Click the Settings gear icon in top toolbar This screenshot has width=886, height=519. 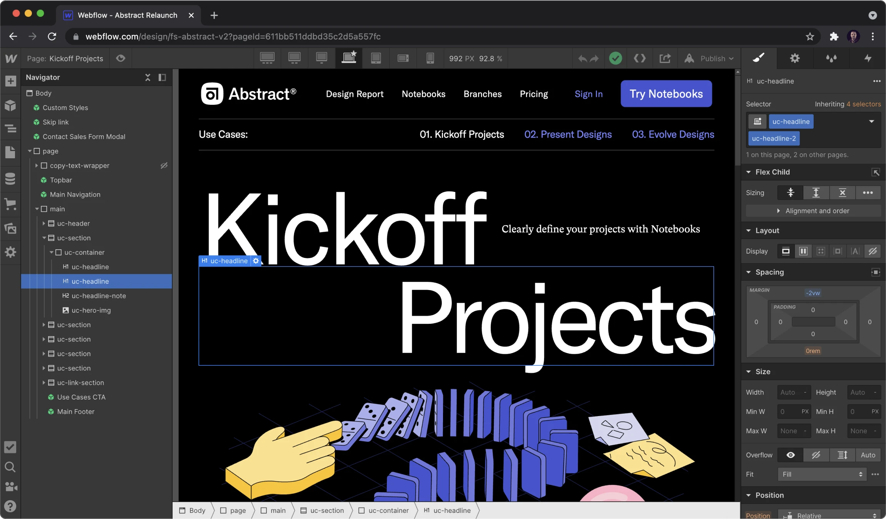(795, 58)
